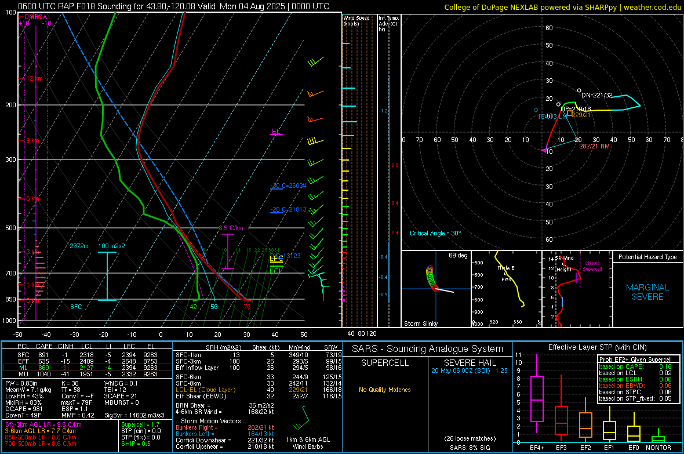Click the SARS - Sounding Analogue System title
The width and height of the screenshot is (684, 454).
[427, 349]
